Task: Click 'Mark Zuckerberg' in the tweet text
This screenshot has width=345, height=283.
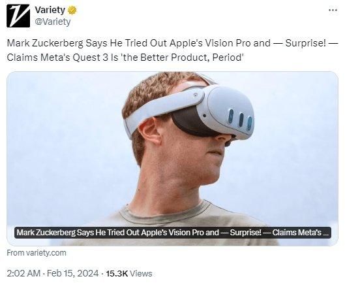Action: point(45,43)
